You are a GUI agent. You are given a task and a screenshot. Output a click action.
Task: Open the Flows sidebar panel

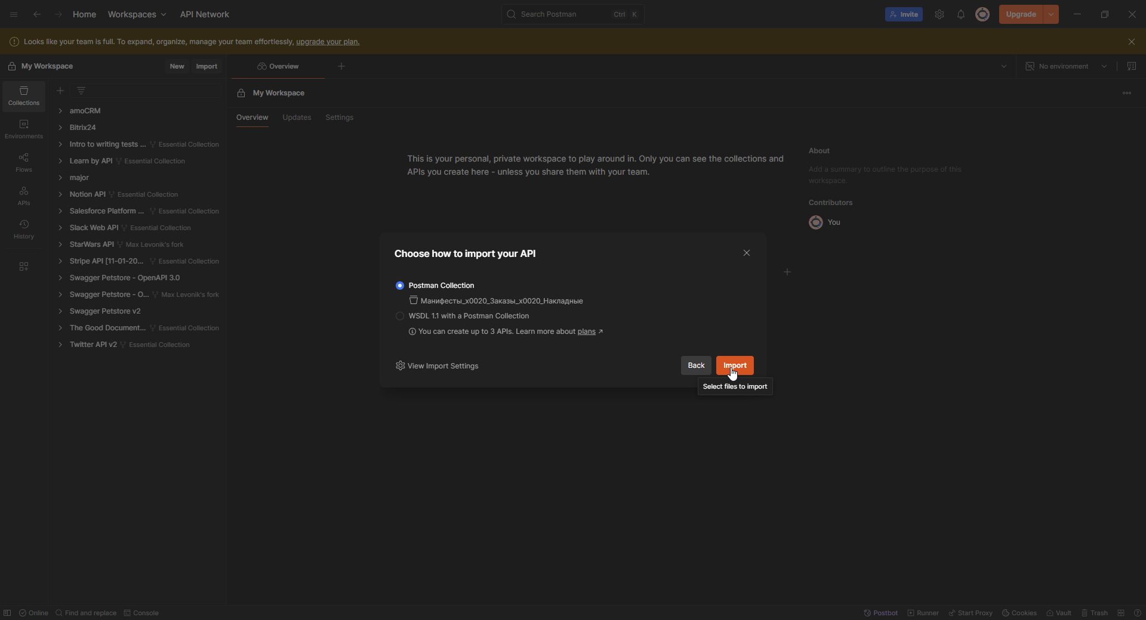tap(24, 163)
